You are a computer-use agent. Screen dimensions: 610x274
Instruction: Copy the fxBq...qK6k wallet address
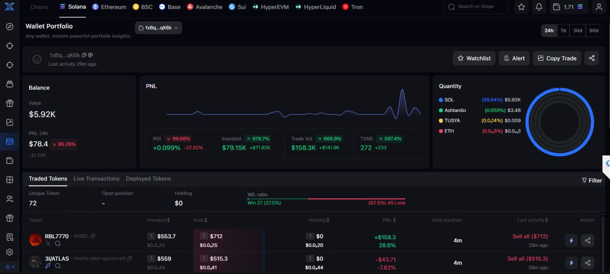tap(84, 55)
